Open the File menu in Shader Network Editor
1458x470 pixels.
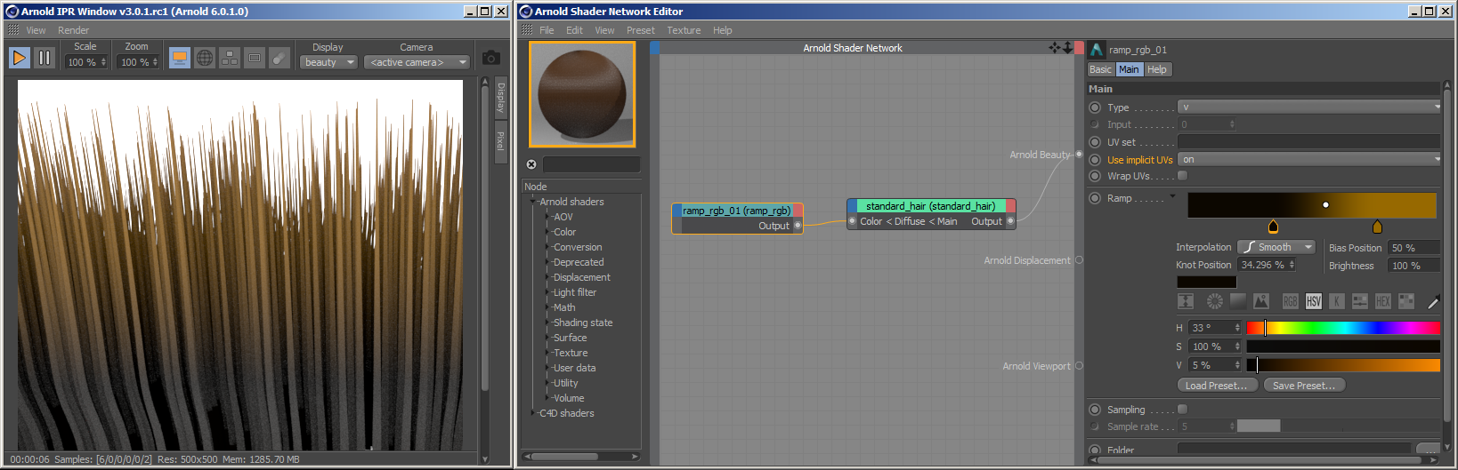click(547, 30)
